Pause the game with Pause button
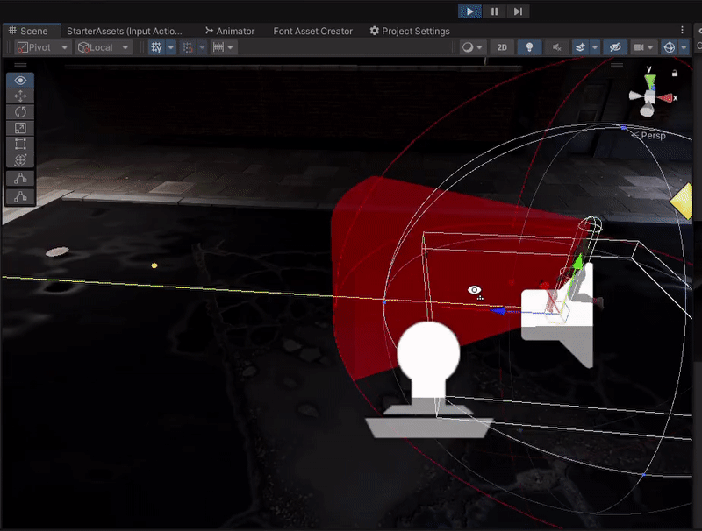Viewport: 702px width, 531px height. pos(494,11)
